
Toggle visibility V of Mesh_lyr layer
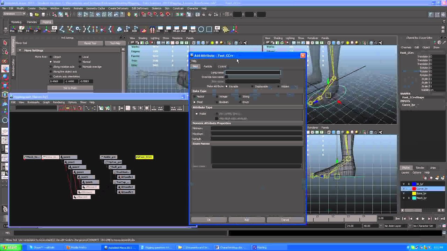pyautogui.click(x=404, y=198)
